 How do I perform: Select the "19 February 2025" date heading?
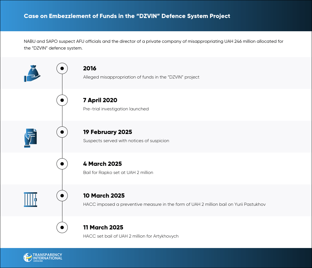(107, 132)
